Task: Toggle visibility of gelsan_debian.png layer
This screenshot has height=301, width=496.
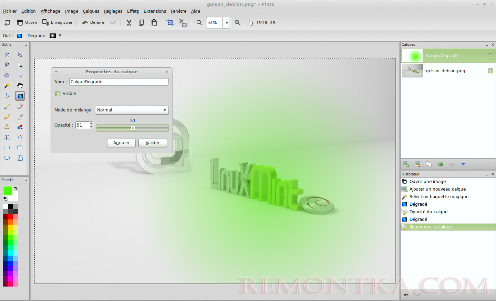Action: (x=490, y=71)
